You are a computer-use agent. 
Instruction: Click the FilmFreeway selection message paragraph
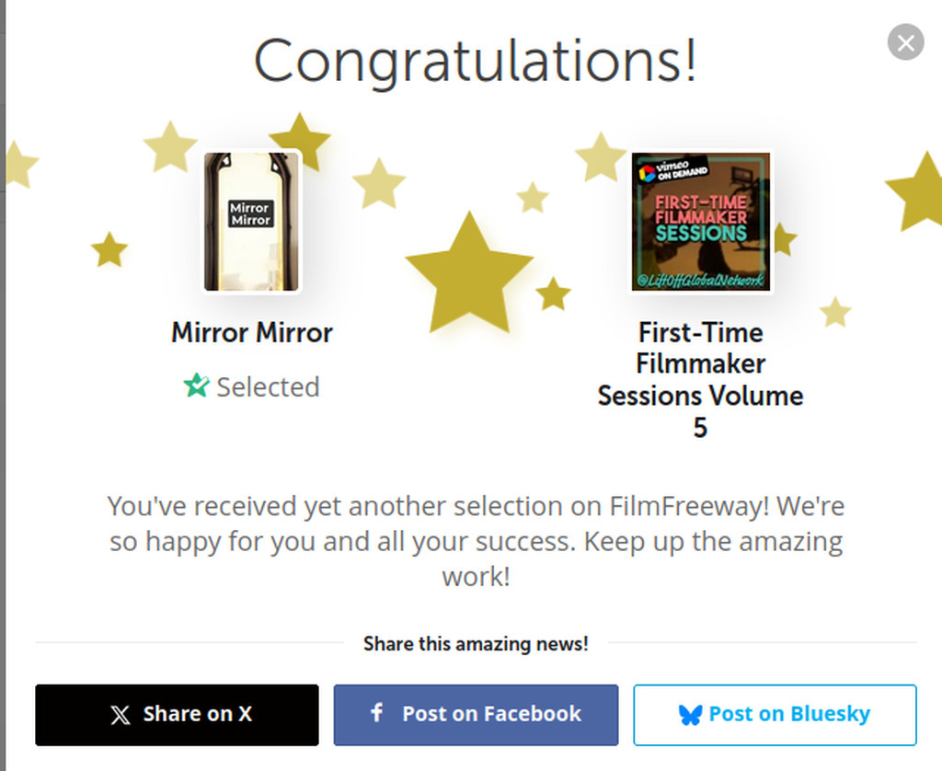click(476, 541)
